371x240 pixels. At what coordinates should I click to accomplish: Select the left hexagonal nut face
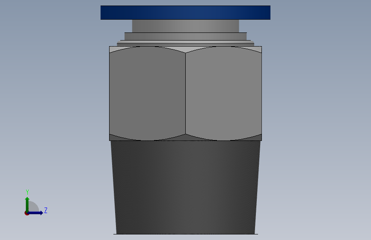pyautogui.click(x=147, y=93)
